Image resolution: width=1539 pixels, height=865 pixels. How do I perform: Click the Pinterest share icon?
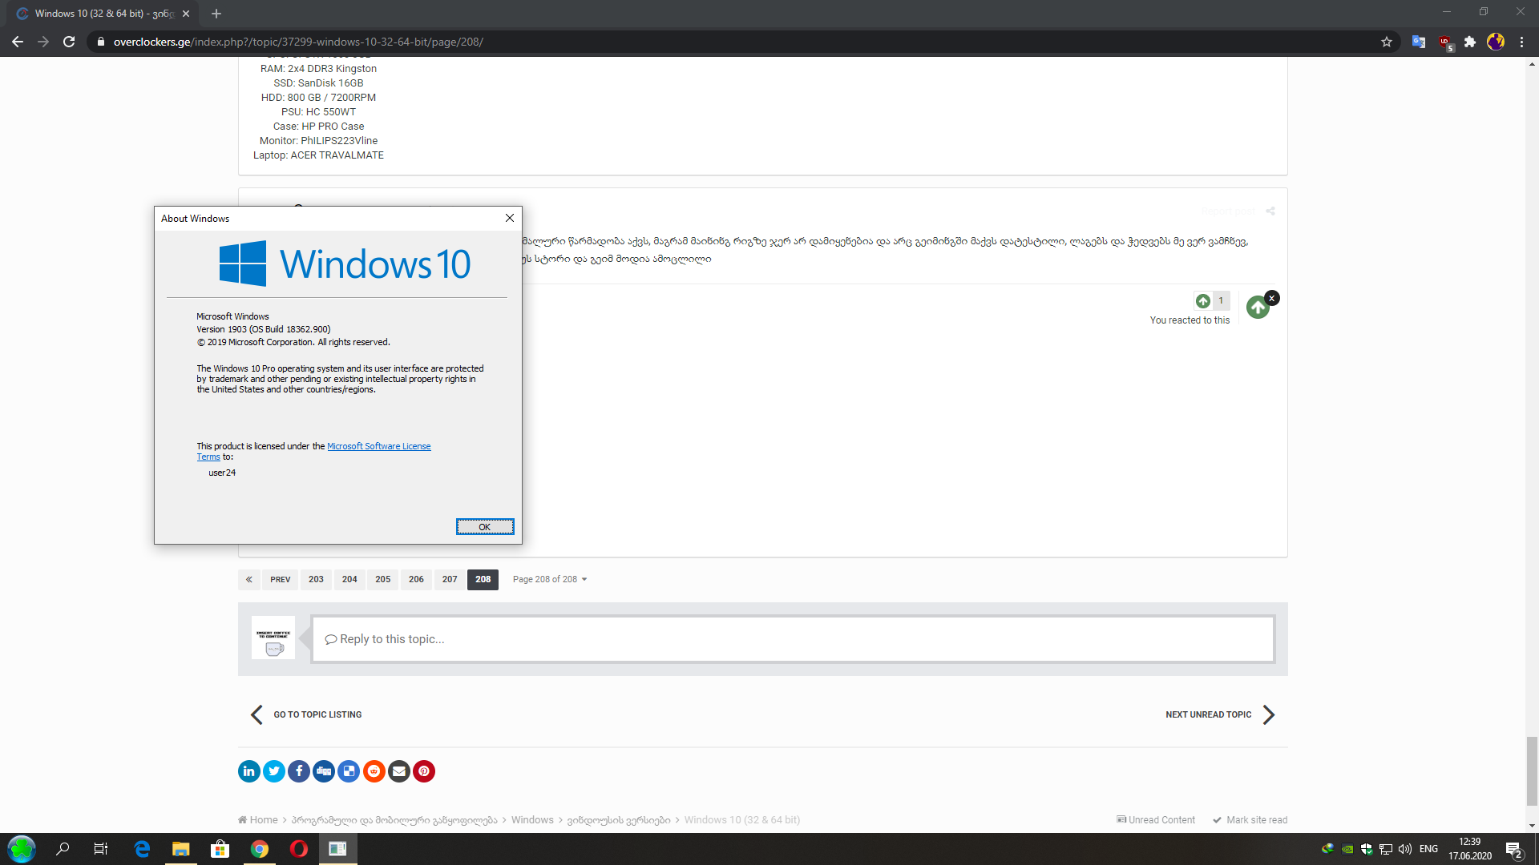(x=424, y=771)
